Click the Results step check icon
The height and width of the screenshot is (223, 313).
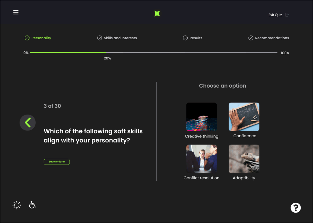coord(185,38)
